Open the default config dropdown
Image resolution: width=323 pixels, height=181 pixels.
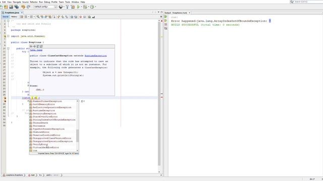[45, 7]
